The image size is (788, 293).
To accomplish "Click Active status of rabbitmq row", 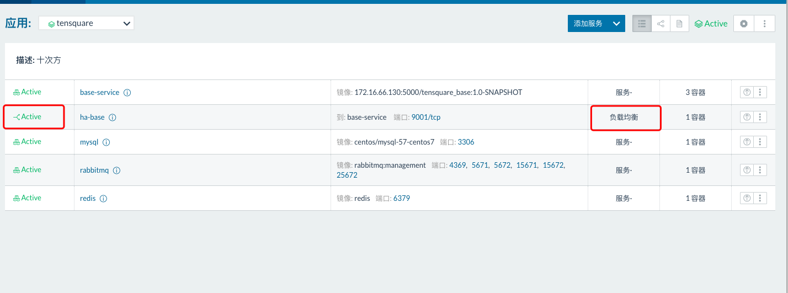I will click(x=28, y=170).
